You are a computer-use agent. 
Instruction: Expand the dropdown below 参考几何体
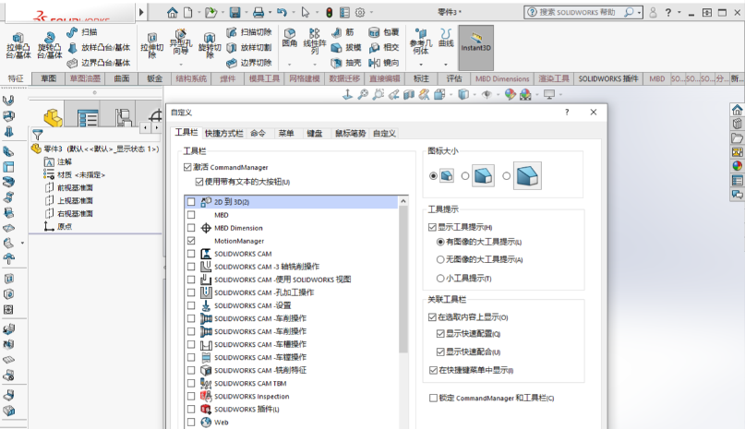click(420, 65)
